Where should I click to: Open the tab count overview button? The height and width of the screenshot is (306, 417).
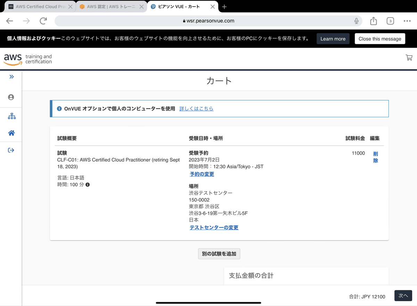tap(390, 21)
